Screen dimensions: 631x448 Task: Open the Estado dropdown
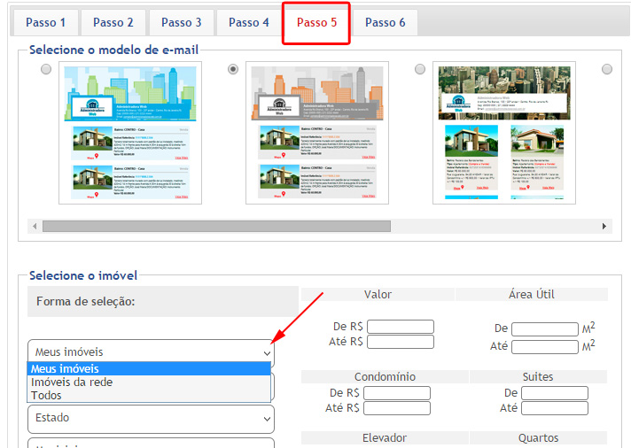pos(151,418)
